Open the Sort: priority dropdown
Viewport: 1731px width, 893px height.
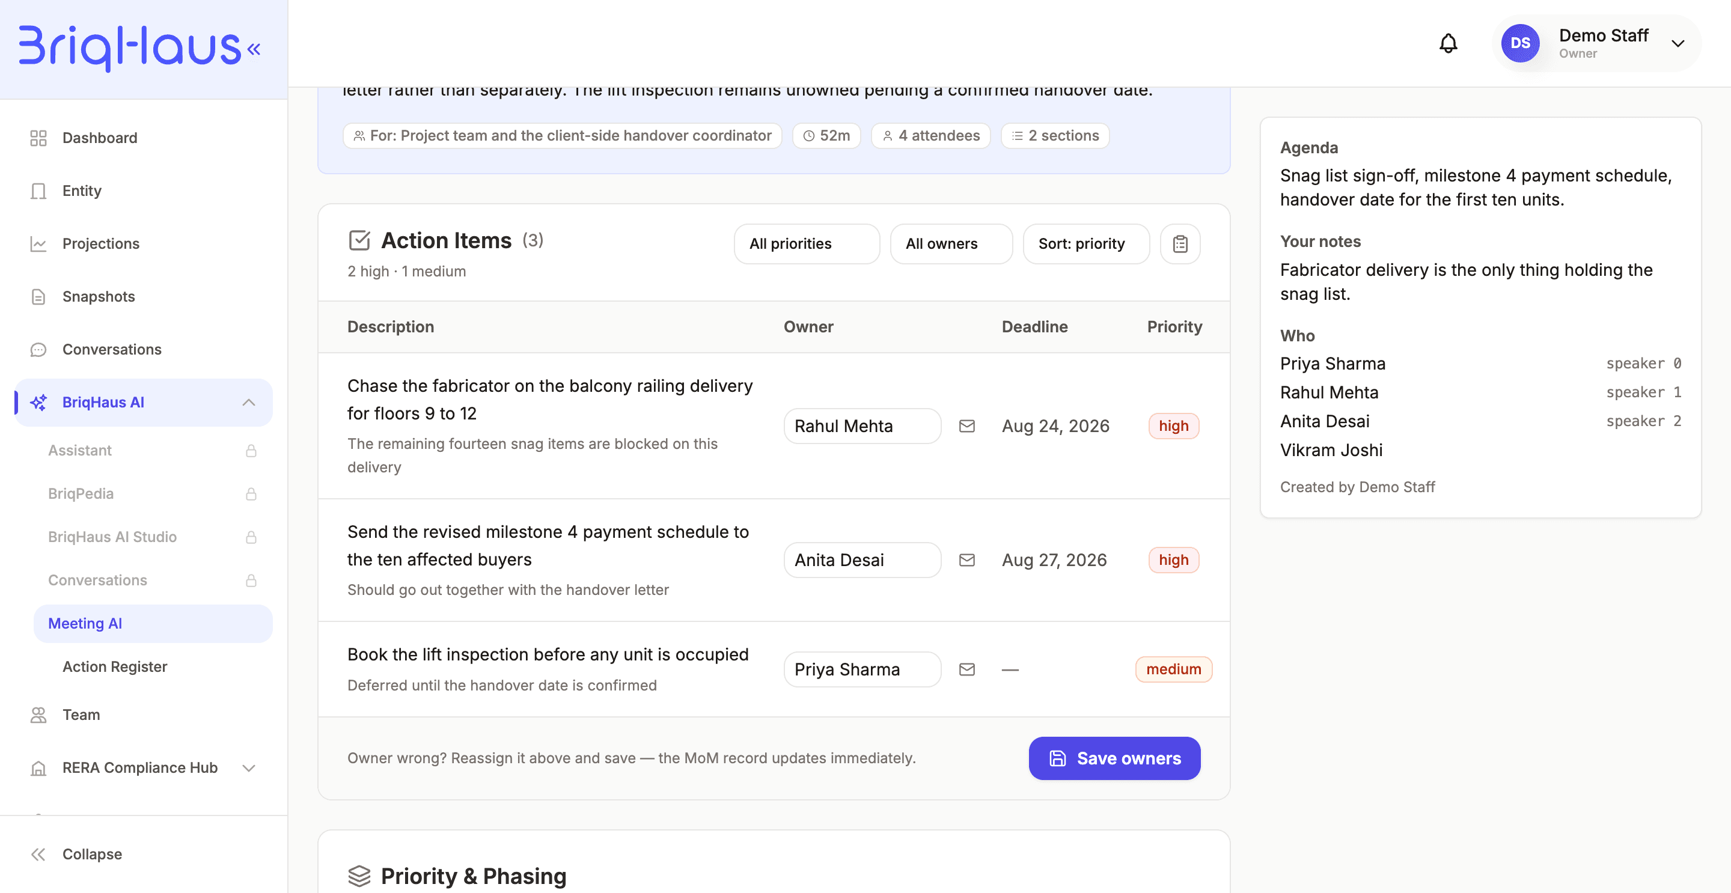pyautogui.click(x=1086, y=244)
